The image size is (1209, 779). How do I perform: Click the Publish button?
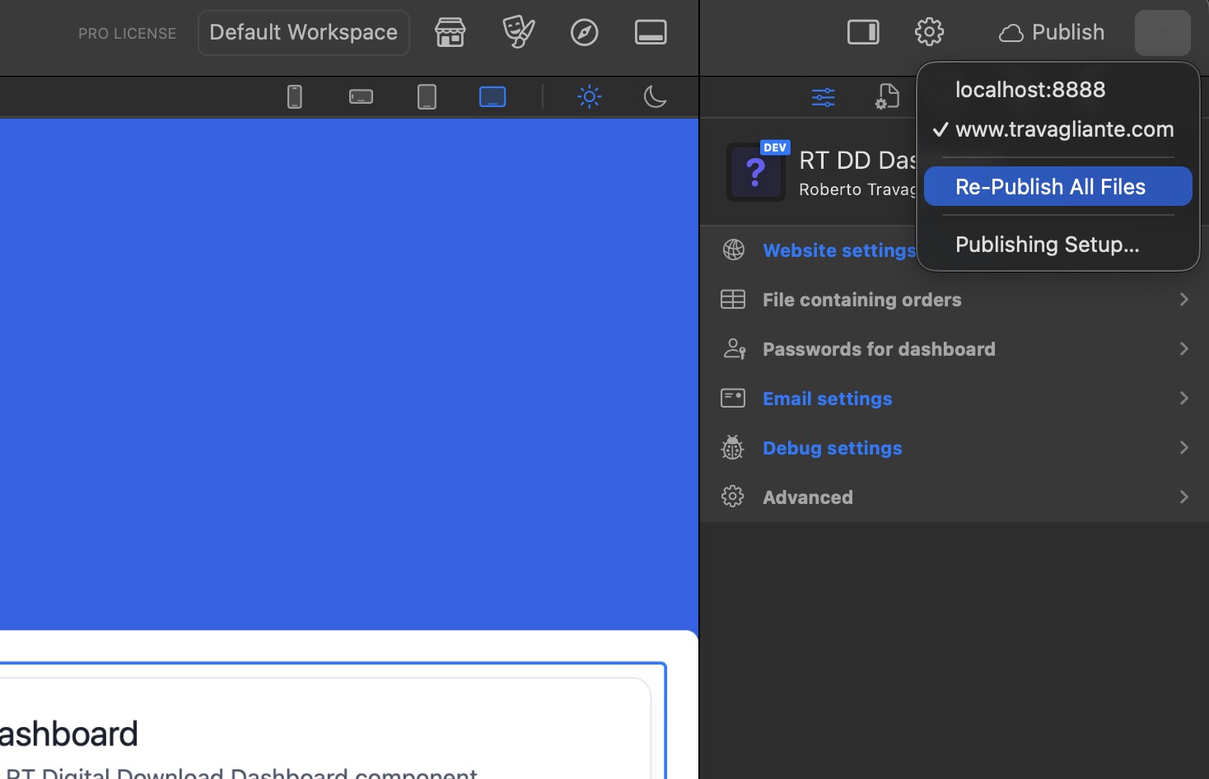(1052, 33)
